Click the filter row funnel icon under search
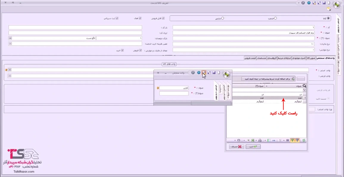344x177 pixels. (x=304, y=90)
